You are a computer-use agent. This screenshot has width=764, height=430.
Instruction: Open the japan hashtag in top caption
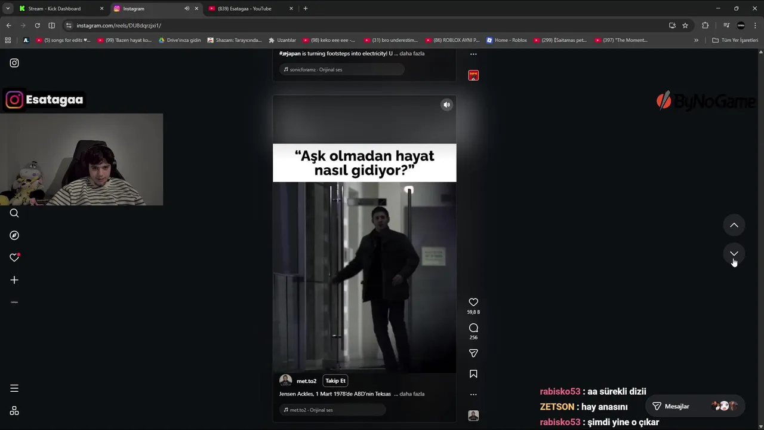tap(290, 54)
